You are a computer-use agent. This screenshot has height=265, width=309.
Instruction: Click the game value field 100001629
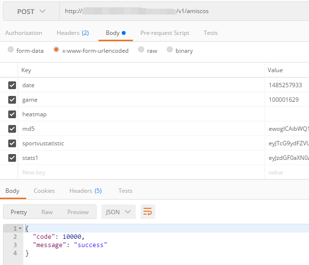(287, 100)
